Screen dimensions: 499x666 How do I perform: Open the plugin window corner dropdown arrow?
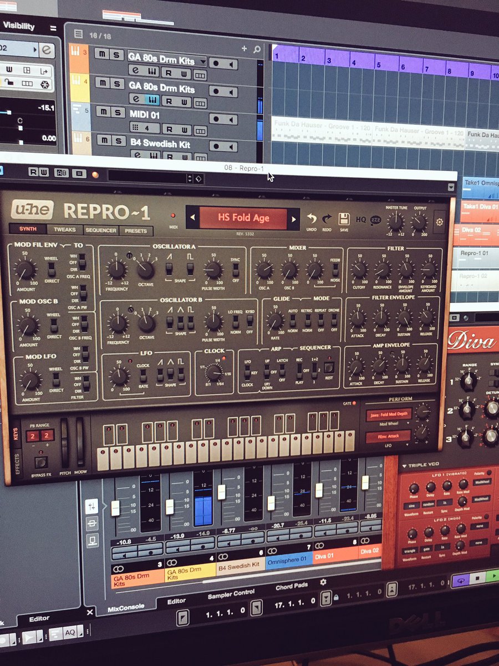(x=452, y=188)
